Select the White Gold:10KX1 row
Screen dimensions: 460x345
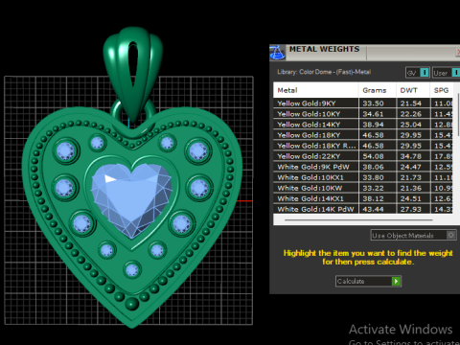(363, 177)
